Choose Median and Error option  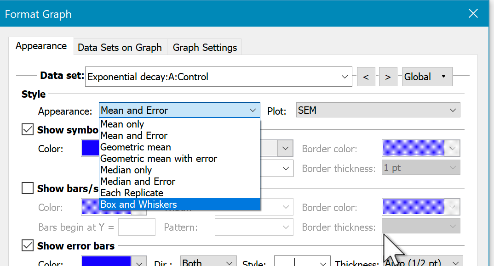138,182
